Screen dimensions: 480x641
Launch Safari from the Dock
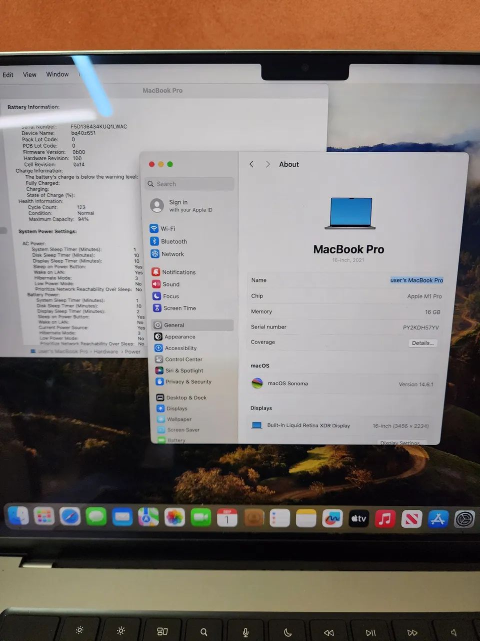point(70,516)
